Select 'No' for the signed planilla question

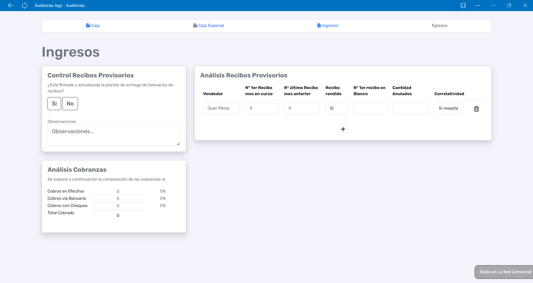pos(70,103)
